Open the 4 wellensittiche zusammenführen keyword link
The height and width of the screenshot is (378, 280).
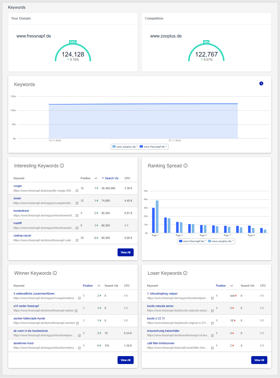tap(34, 294)
